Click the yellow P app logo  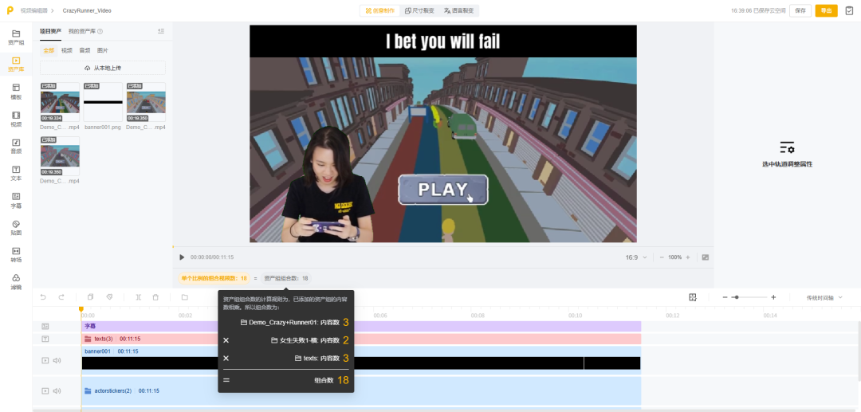[x=10, y=10]
